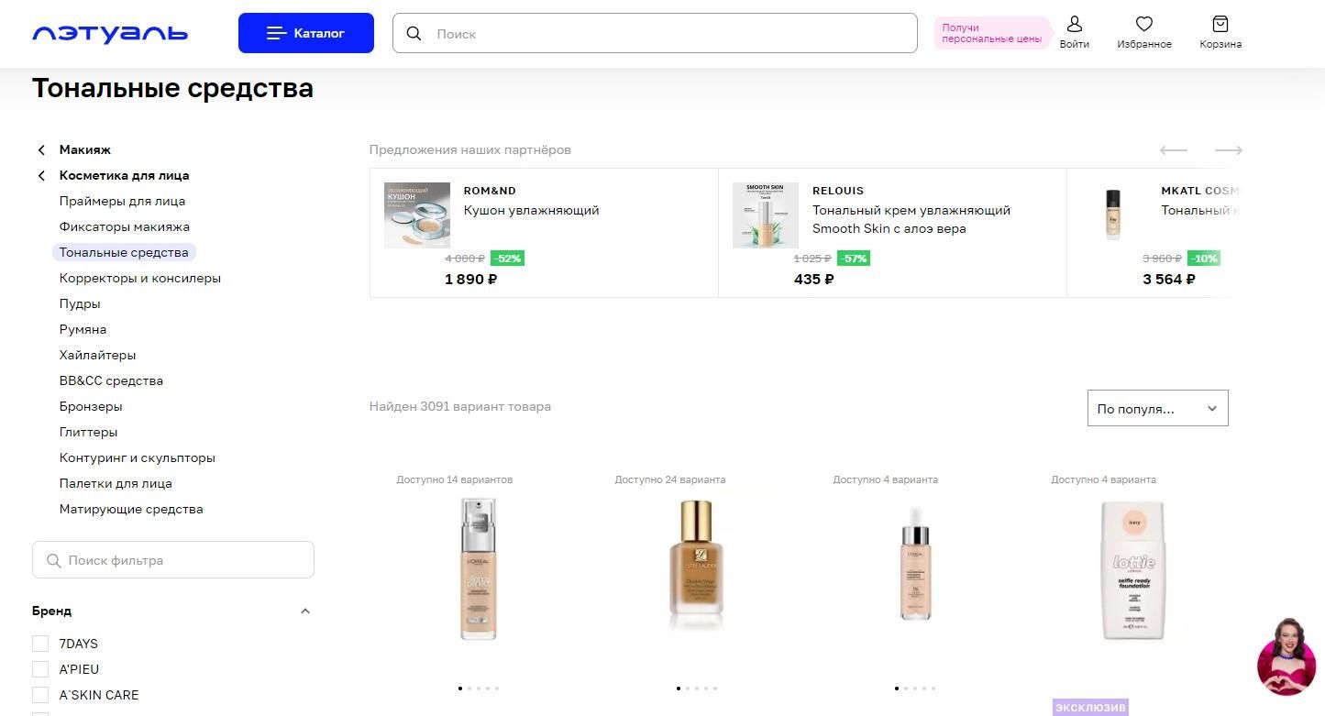Image resolution: width=1325 pixels, height=716 pixels.
Task: Check the A`SKIN CARE brand checkbox
Action: 40,695
